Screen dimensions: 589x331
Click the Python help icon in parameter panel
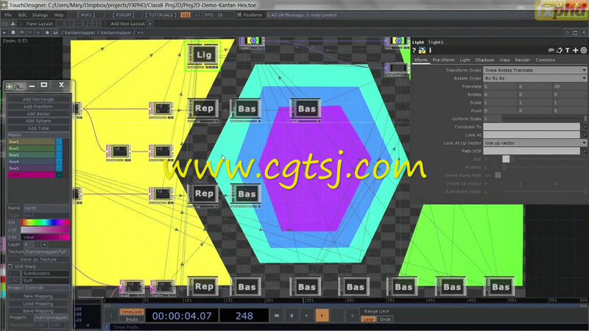coord(422,50)
